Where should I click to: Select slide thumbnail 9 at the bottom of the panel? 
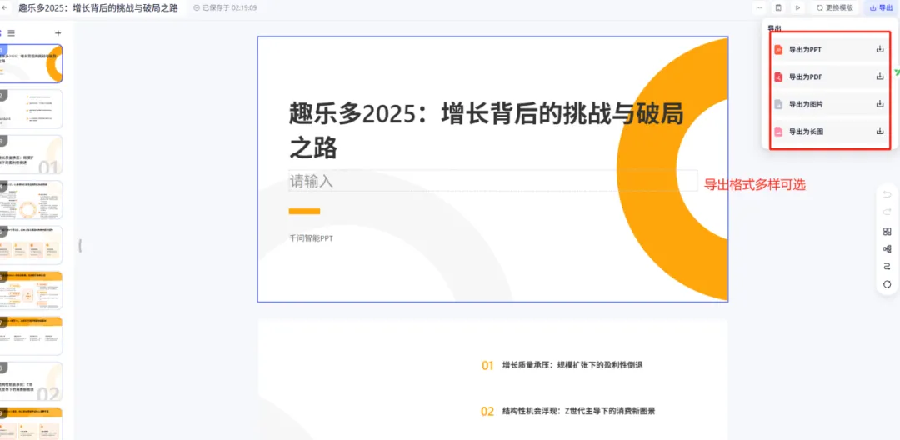click(x=31, y=423)
